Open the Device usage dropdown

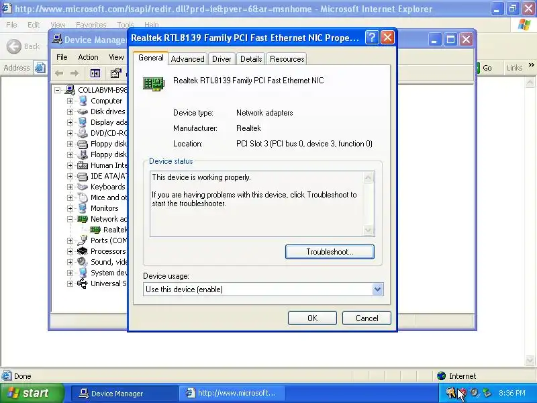(x=377, y=289)
